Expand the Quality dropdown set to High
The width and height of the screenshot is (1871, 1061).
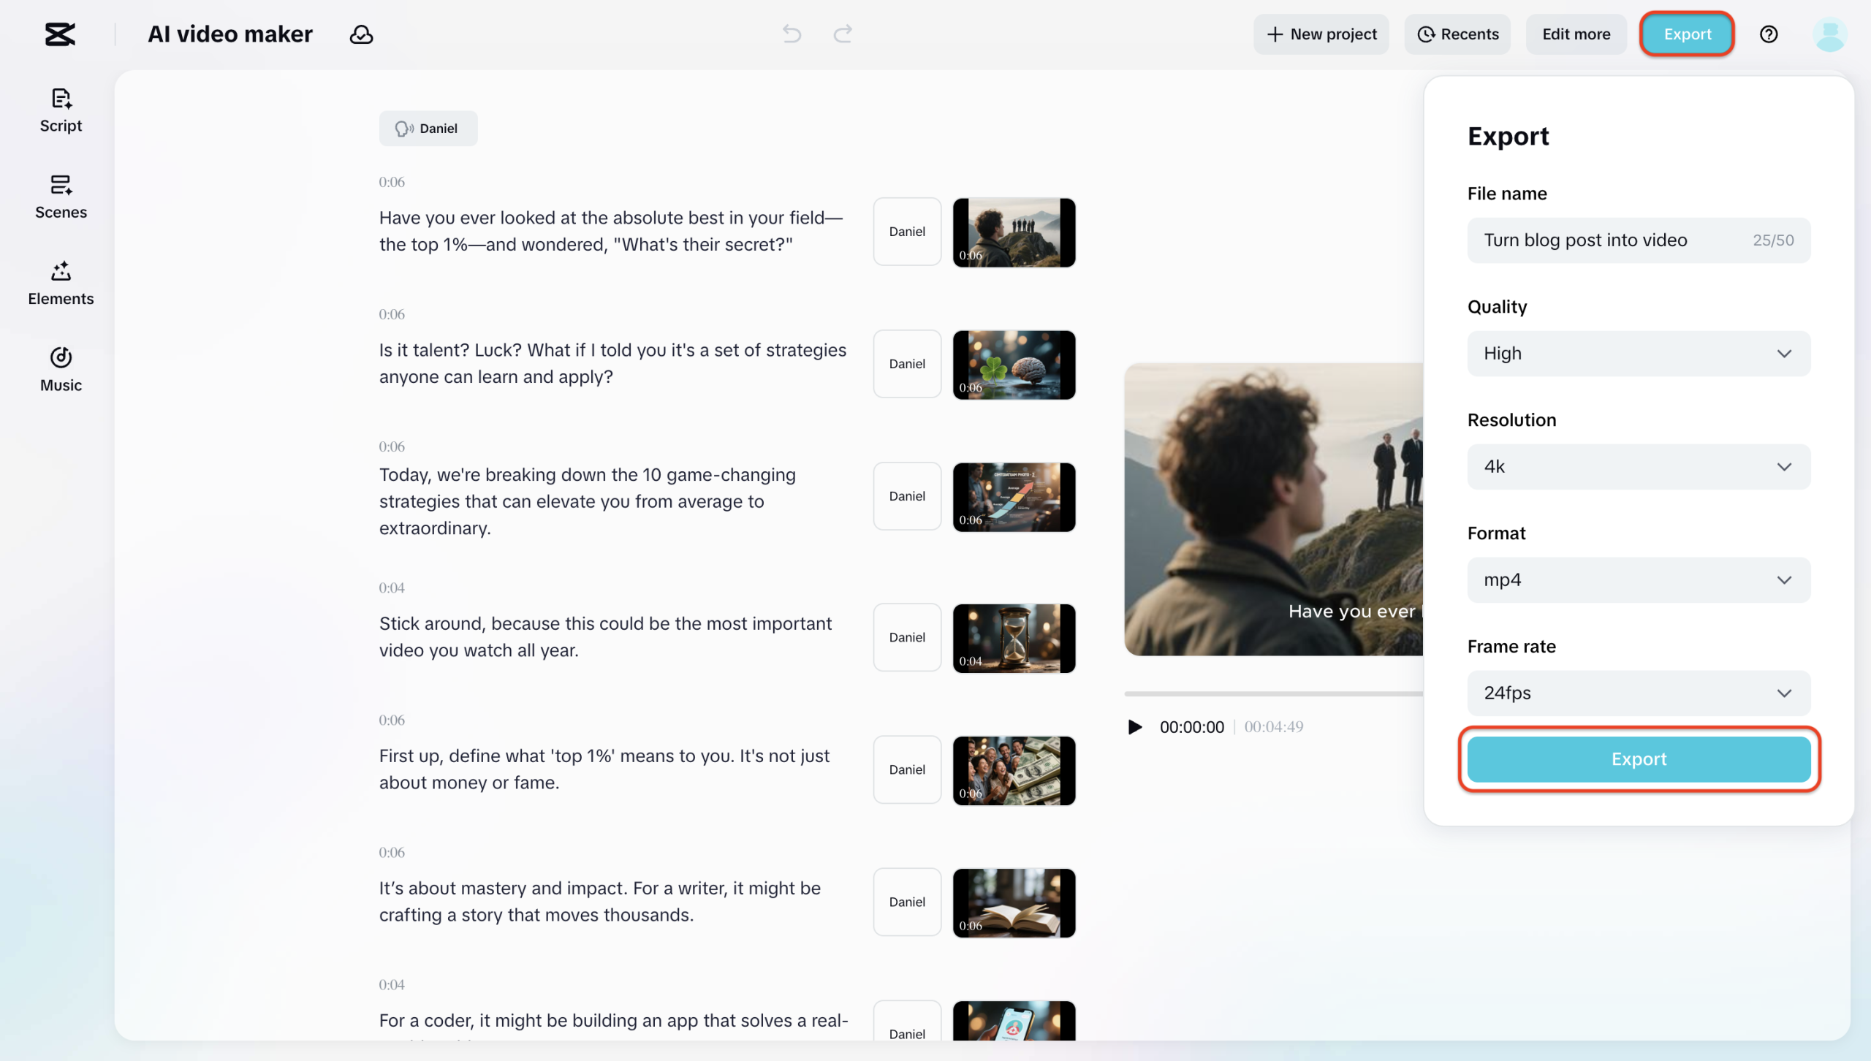point(1638,354)
